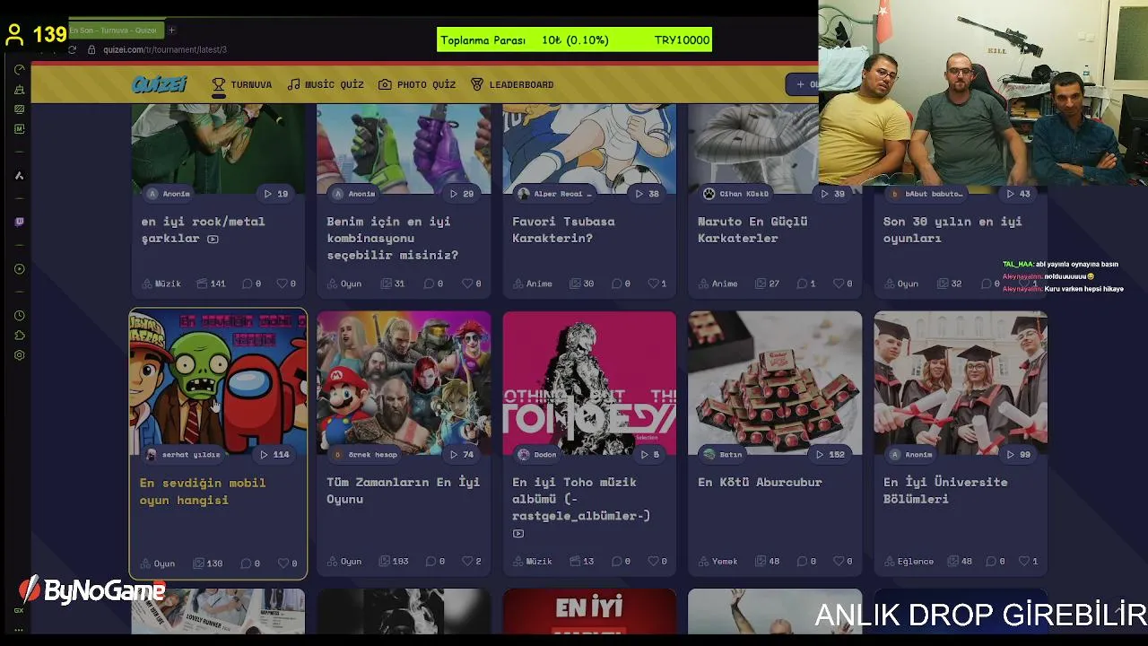Open 'En sevdiğin mobil oyun hangisi' title
This screenshot has height=646, width=1148.
pos(203,491)
